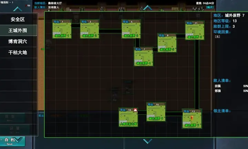Click the red boss icon on 人烟罕至之地

[135, 110]
